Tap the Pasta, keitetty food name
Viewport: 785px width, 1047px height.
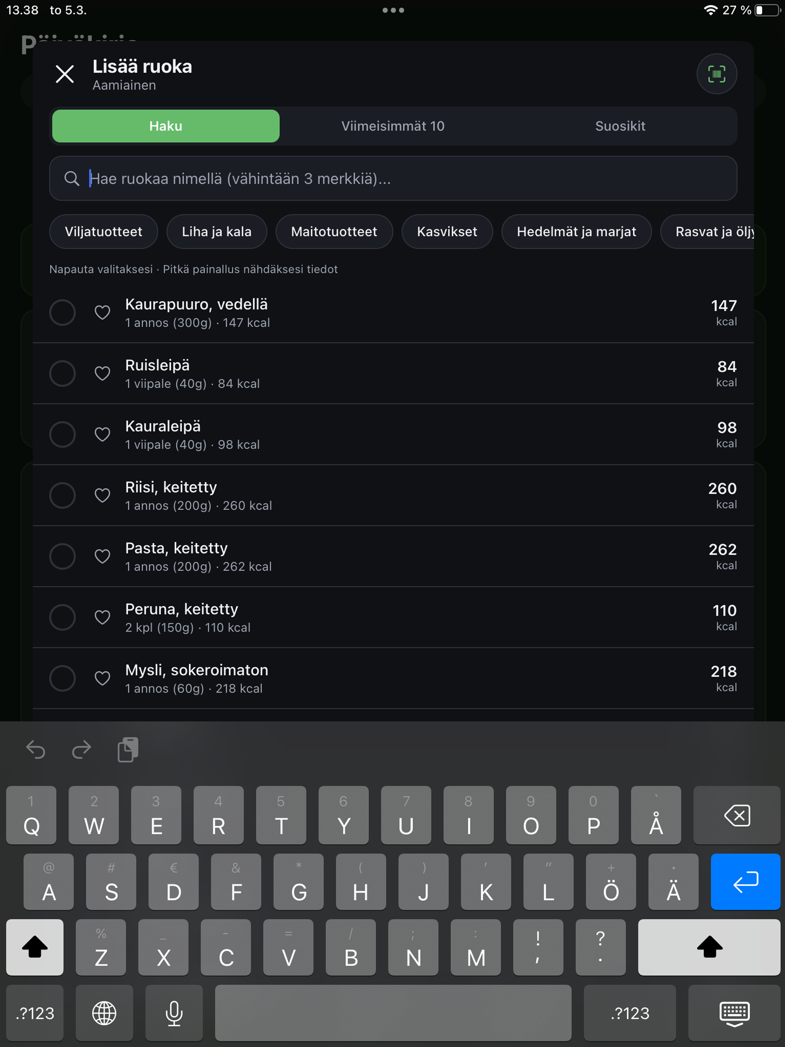pos(176,548)
